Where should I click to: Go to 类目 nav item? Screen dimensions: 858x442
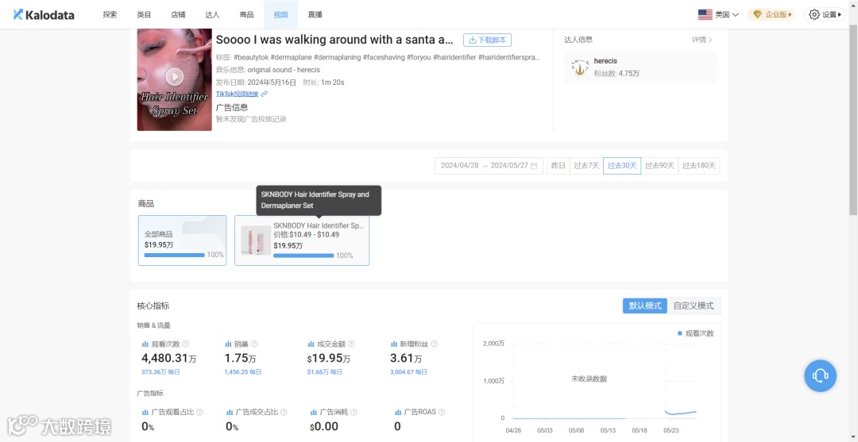(x=144, y=15)
